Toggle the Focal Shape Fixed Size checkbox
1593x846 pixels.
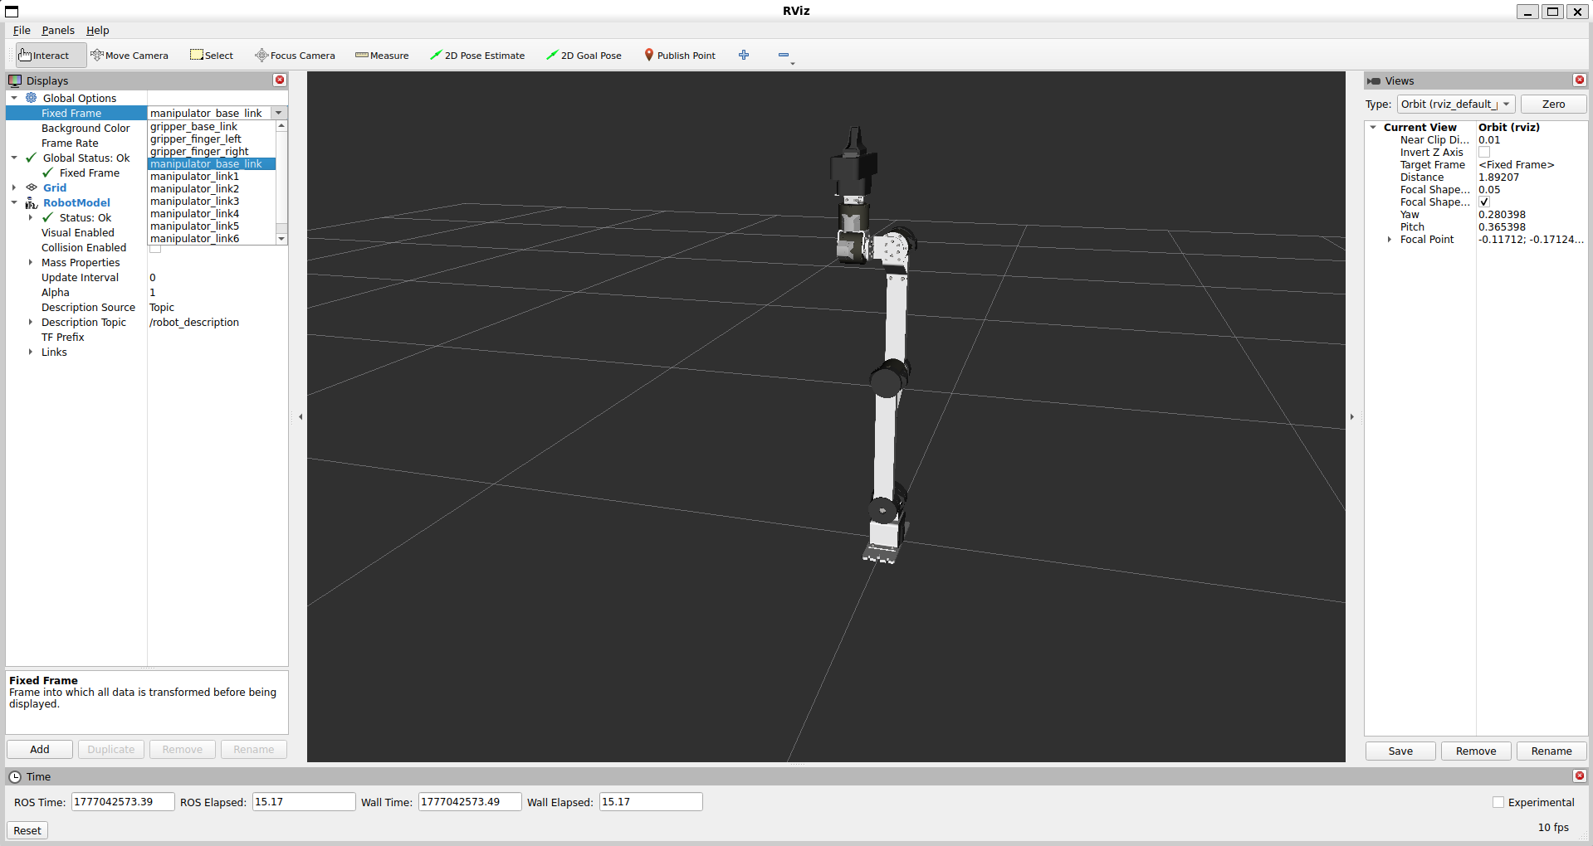pos(1484,202)
